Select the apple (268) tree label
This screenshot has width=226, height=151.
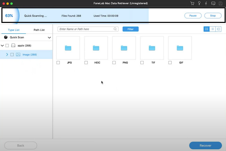24,45
